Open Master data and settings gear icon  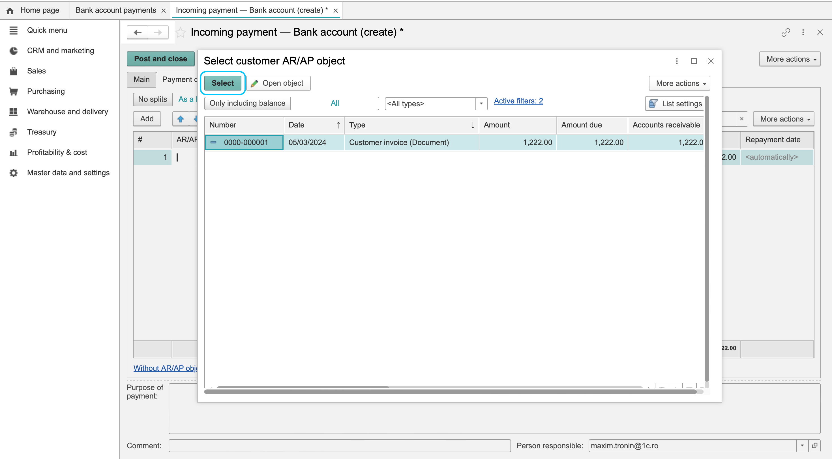pos(13,173)
